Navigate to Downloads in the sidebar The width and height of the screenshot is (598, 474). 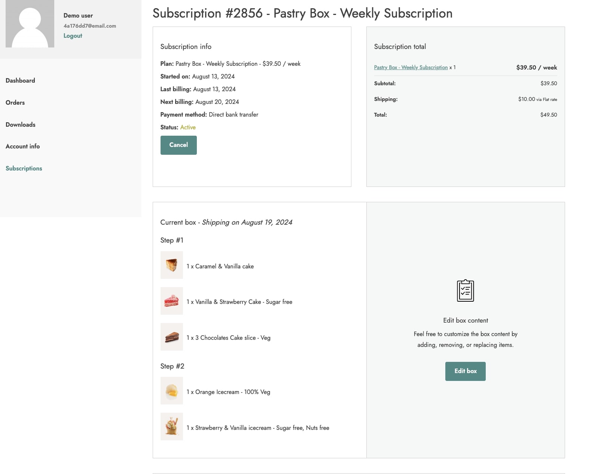(x=21, y=124)
